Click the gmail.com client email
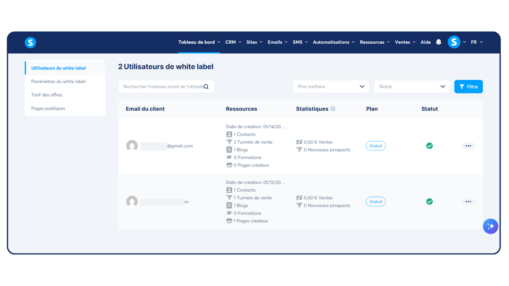The height and width of the screenshot is (286, 509). coord(167,146)
